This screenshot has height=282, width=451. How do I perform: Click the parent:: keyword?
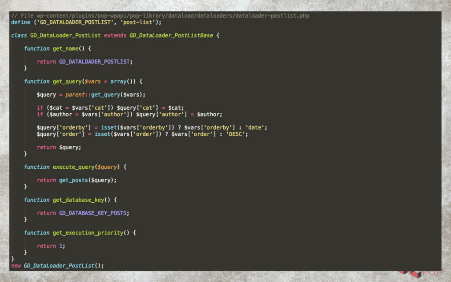tap(78, 95)
